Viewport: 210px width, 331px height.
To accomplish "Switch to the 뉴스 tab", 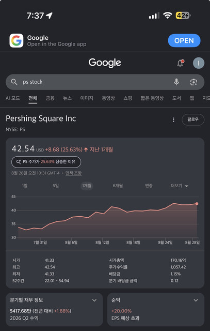I will [67, 98].
